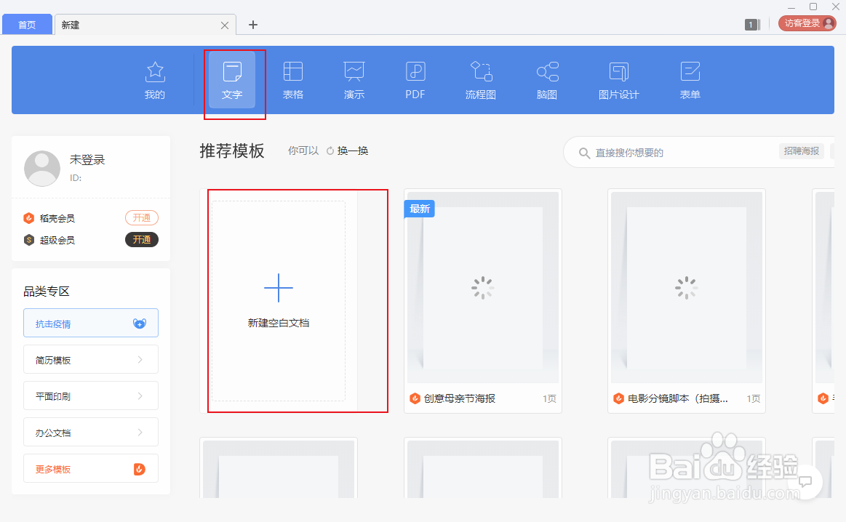Select the PDF document type
Screen dimensions: 846x522
(415, 81)
